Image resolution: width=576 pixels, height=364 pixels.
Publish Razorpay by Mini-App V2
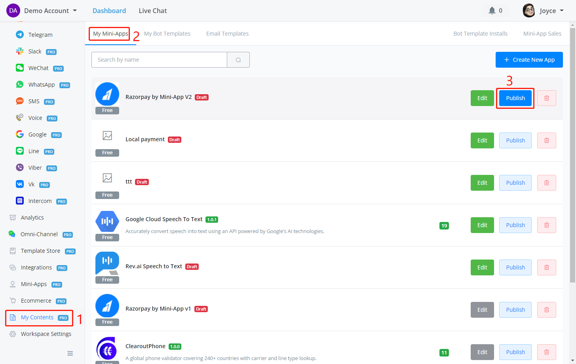(515, 98)
